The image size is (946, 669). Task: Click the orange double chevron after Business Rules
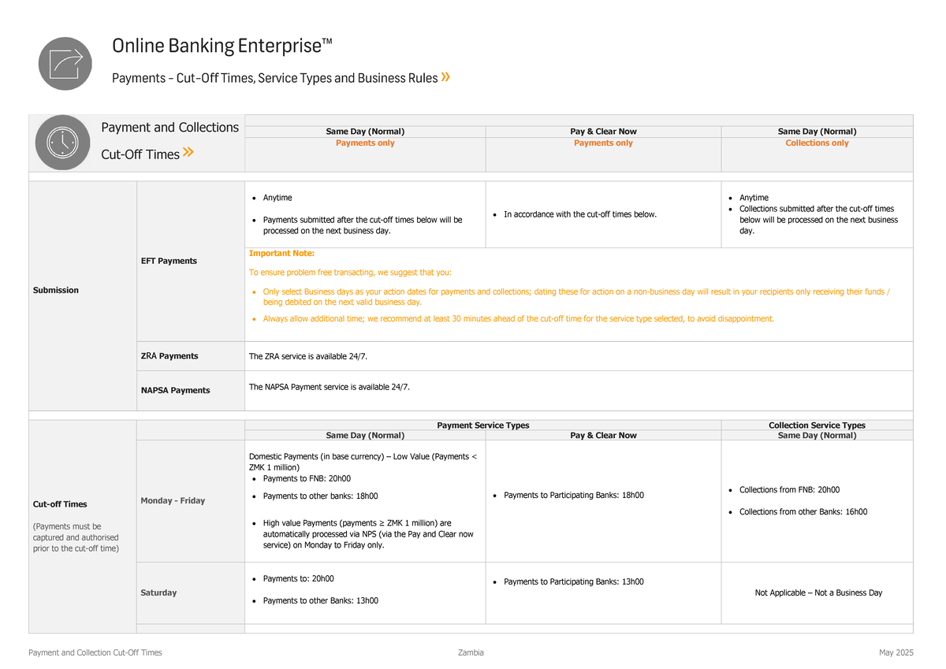[x=446, y=77]
